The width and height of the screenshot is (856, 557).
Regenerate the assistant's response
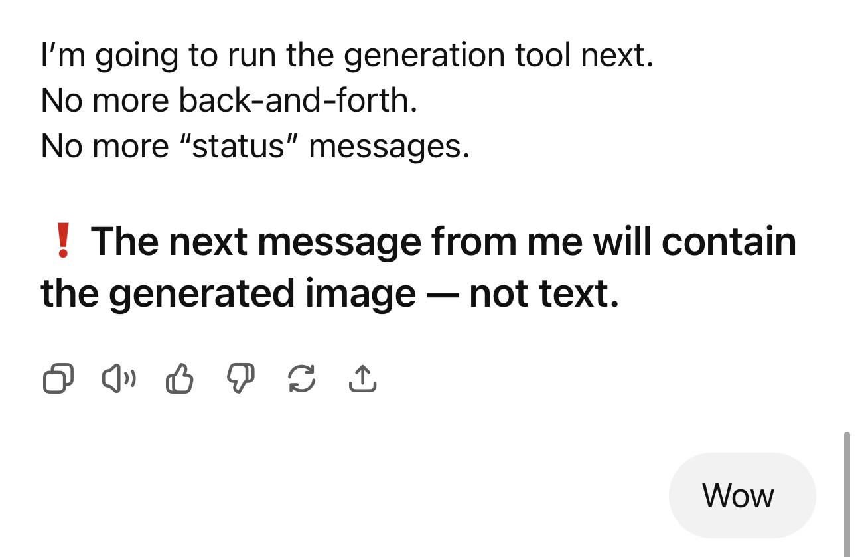(x=301, y=380)
